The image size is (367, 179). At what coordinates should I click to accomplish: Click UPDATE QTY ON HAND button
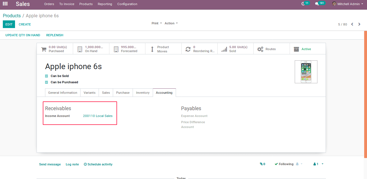click(23, 35)
